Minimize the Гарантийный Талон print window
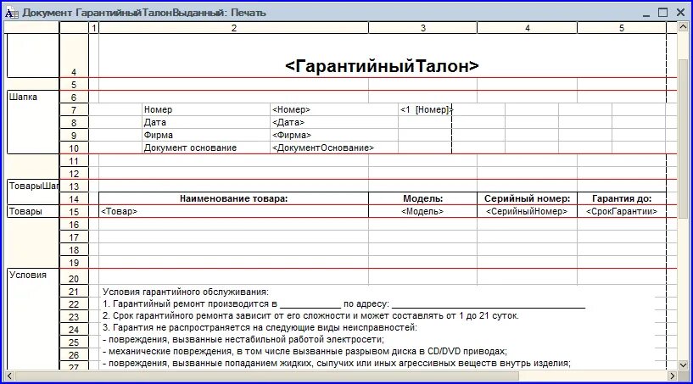 coord(646,13)
